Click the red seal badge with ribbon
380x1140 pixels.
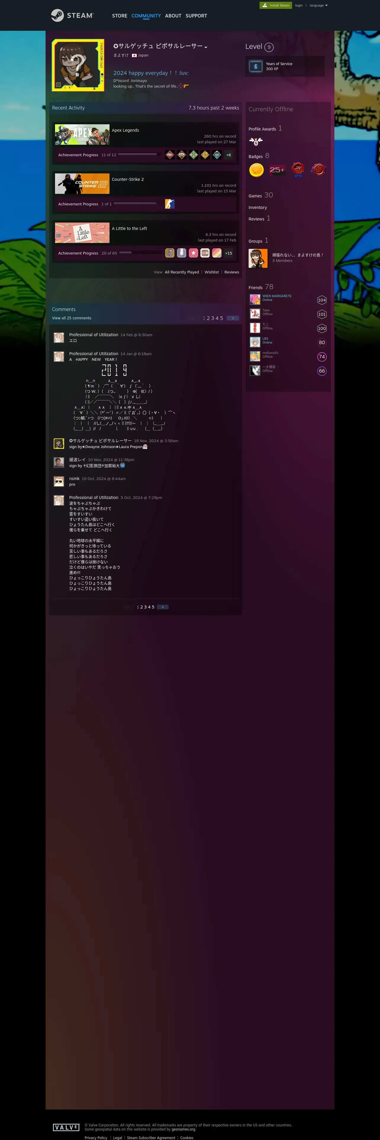pyautogui.click(x=298, y=170)
